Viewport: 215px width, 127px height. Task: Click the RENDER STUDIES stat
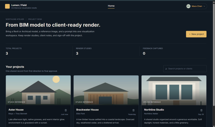[x=84, y=51]
